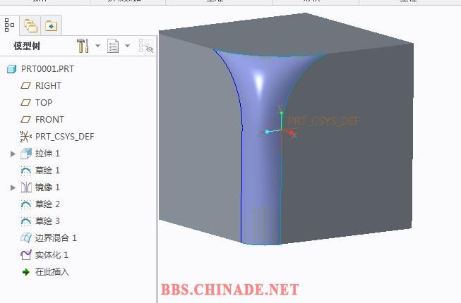Click the coordinate system icon in the tree
Screen dimensions: 461x303
(26, 137)
